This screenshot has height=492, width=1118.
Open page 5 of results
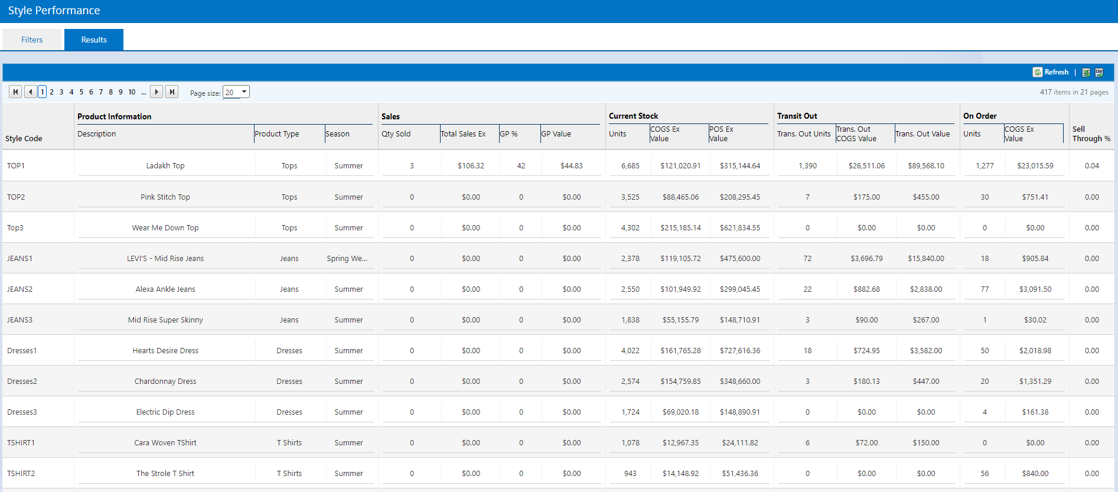82,92
